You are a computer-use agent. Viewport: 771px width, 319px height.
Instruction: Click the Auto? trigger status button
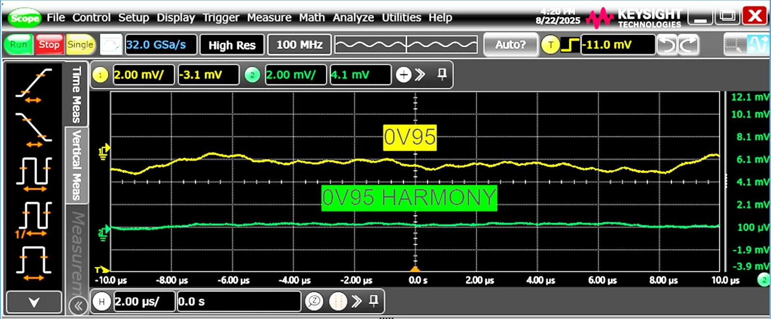tap(510, 45)
